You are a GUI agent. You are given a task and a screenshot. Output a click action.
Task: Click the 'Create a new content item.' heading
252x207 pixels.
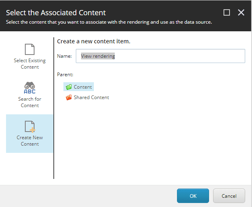(x=93, y=41)
